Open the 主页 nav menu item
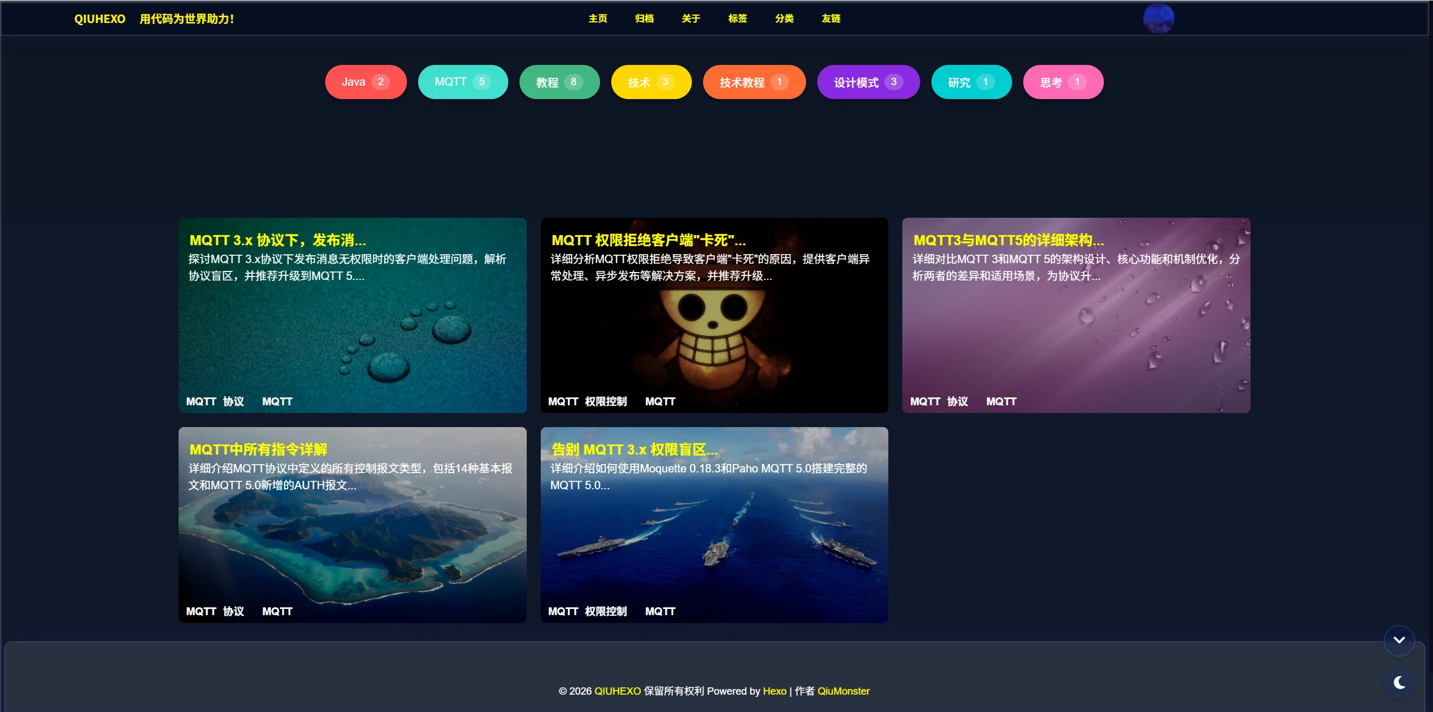 coord(597,18)
